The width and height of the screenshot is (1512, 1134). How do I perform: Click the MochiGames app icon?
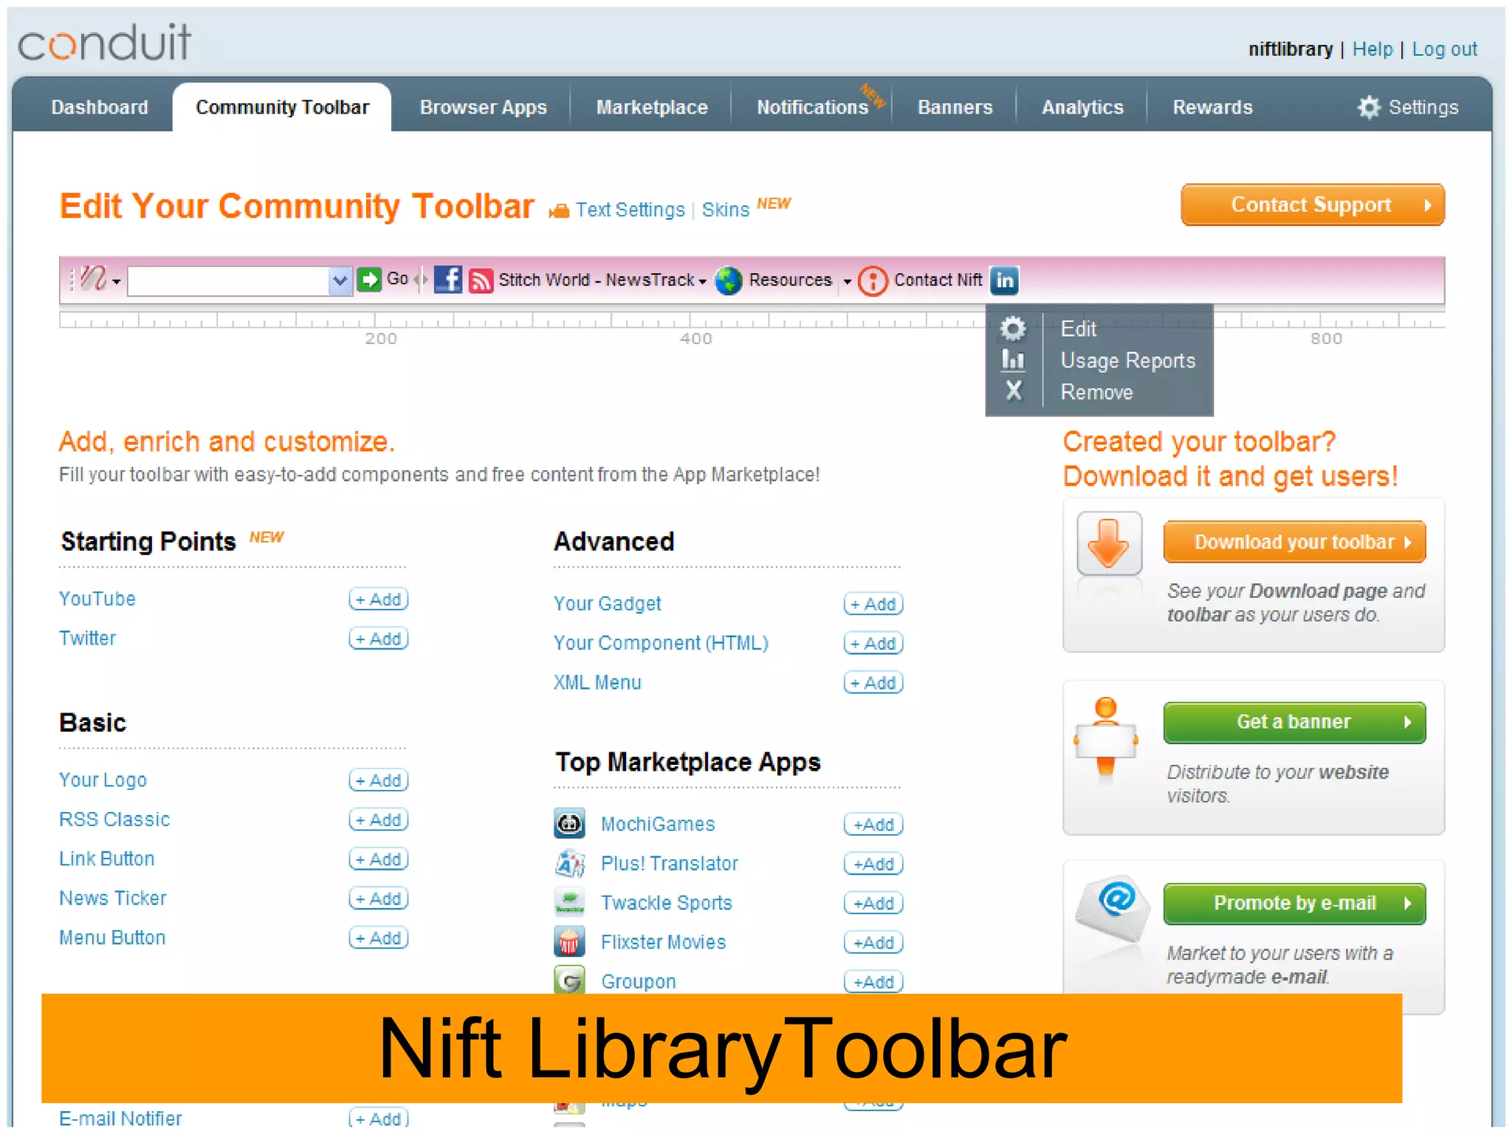point(569,823)
